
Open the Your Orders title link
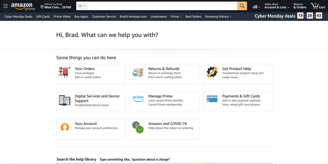85,69
